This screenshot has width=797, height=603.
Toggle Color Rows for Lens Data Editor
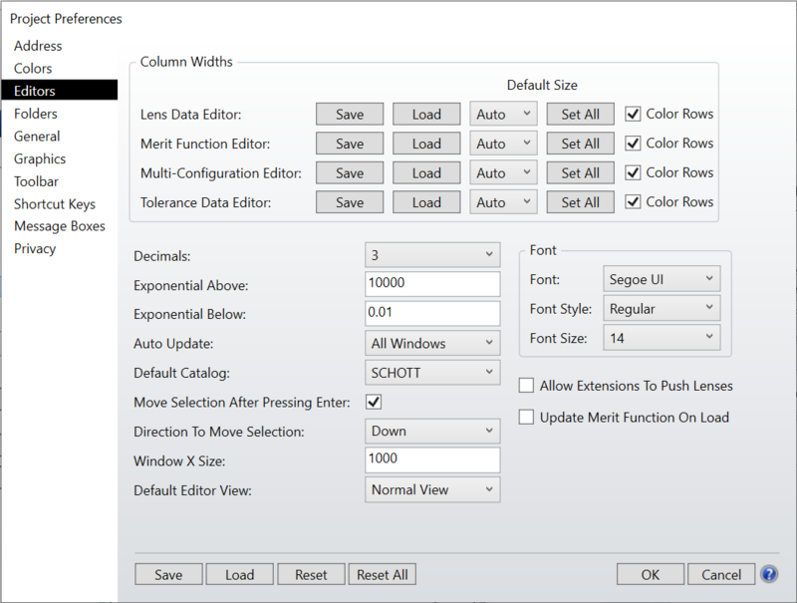tap(633, 114)
